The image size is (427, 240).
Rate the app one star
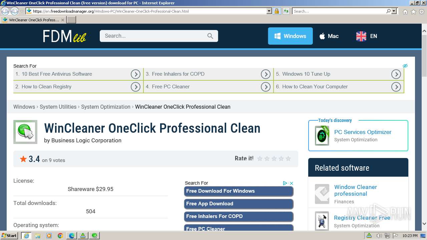click(260, 159)
